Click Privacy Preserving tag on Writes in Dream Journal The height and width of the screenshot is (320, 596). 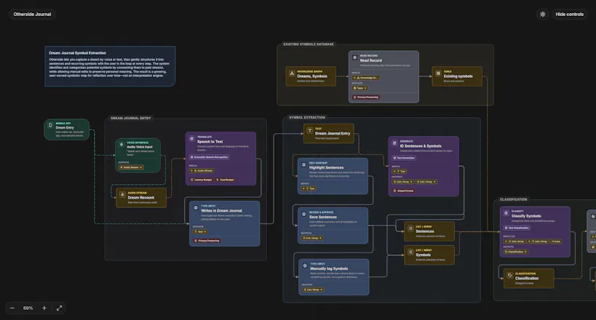[207, 241]
